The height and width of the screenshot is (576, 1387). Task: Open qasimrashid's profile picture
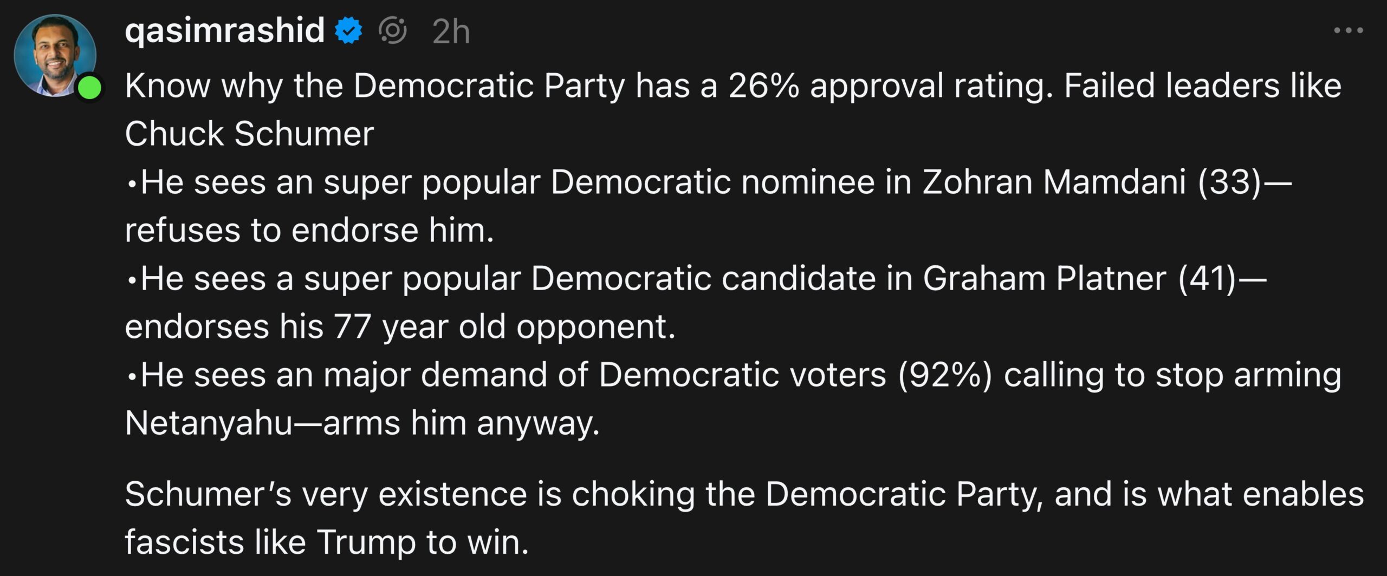coord(56,56)
